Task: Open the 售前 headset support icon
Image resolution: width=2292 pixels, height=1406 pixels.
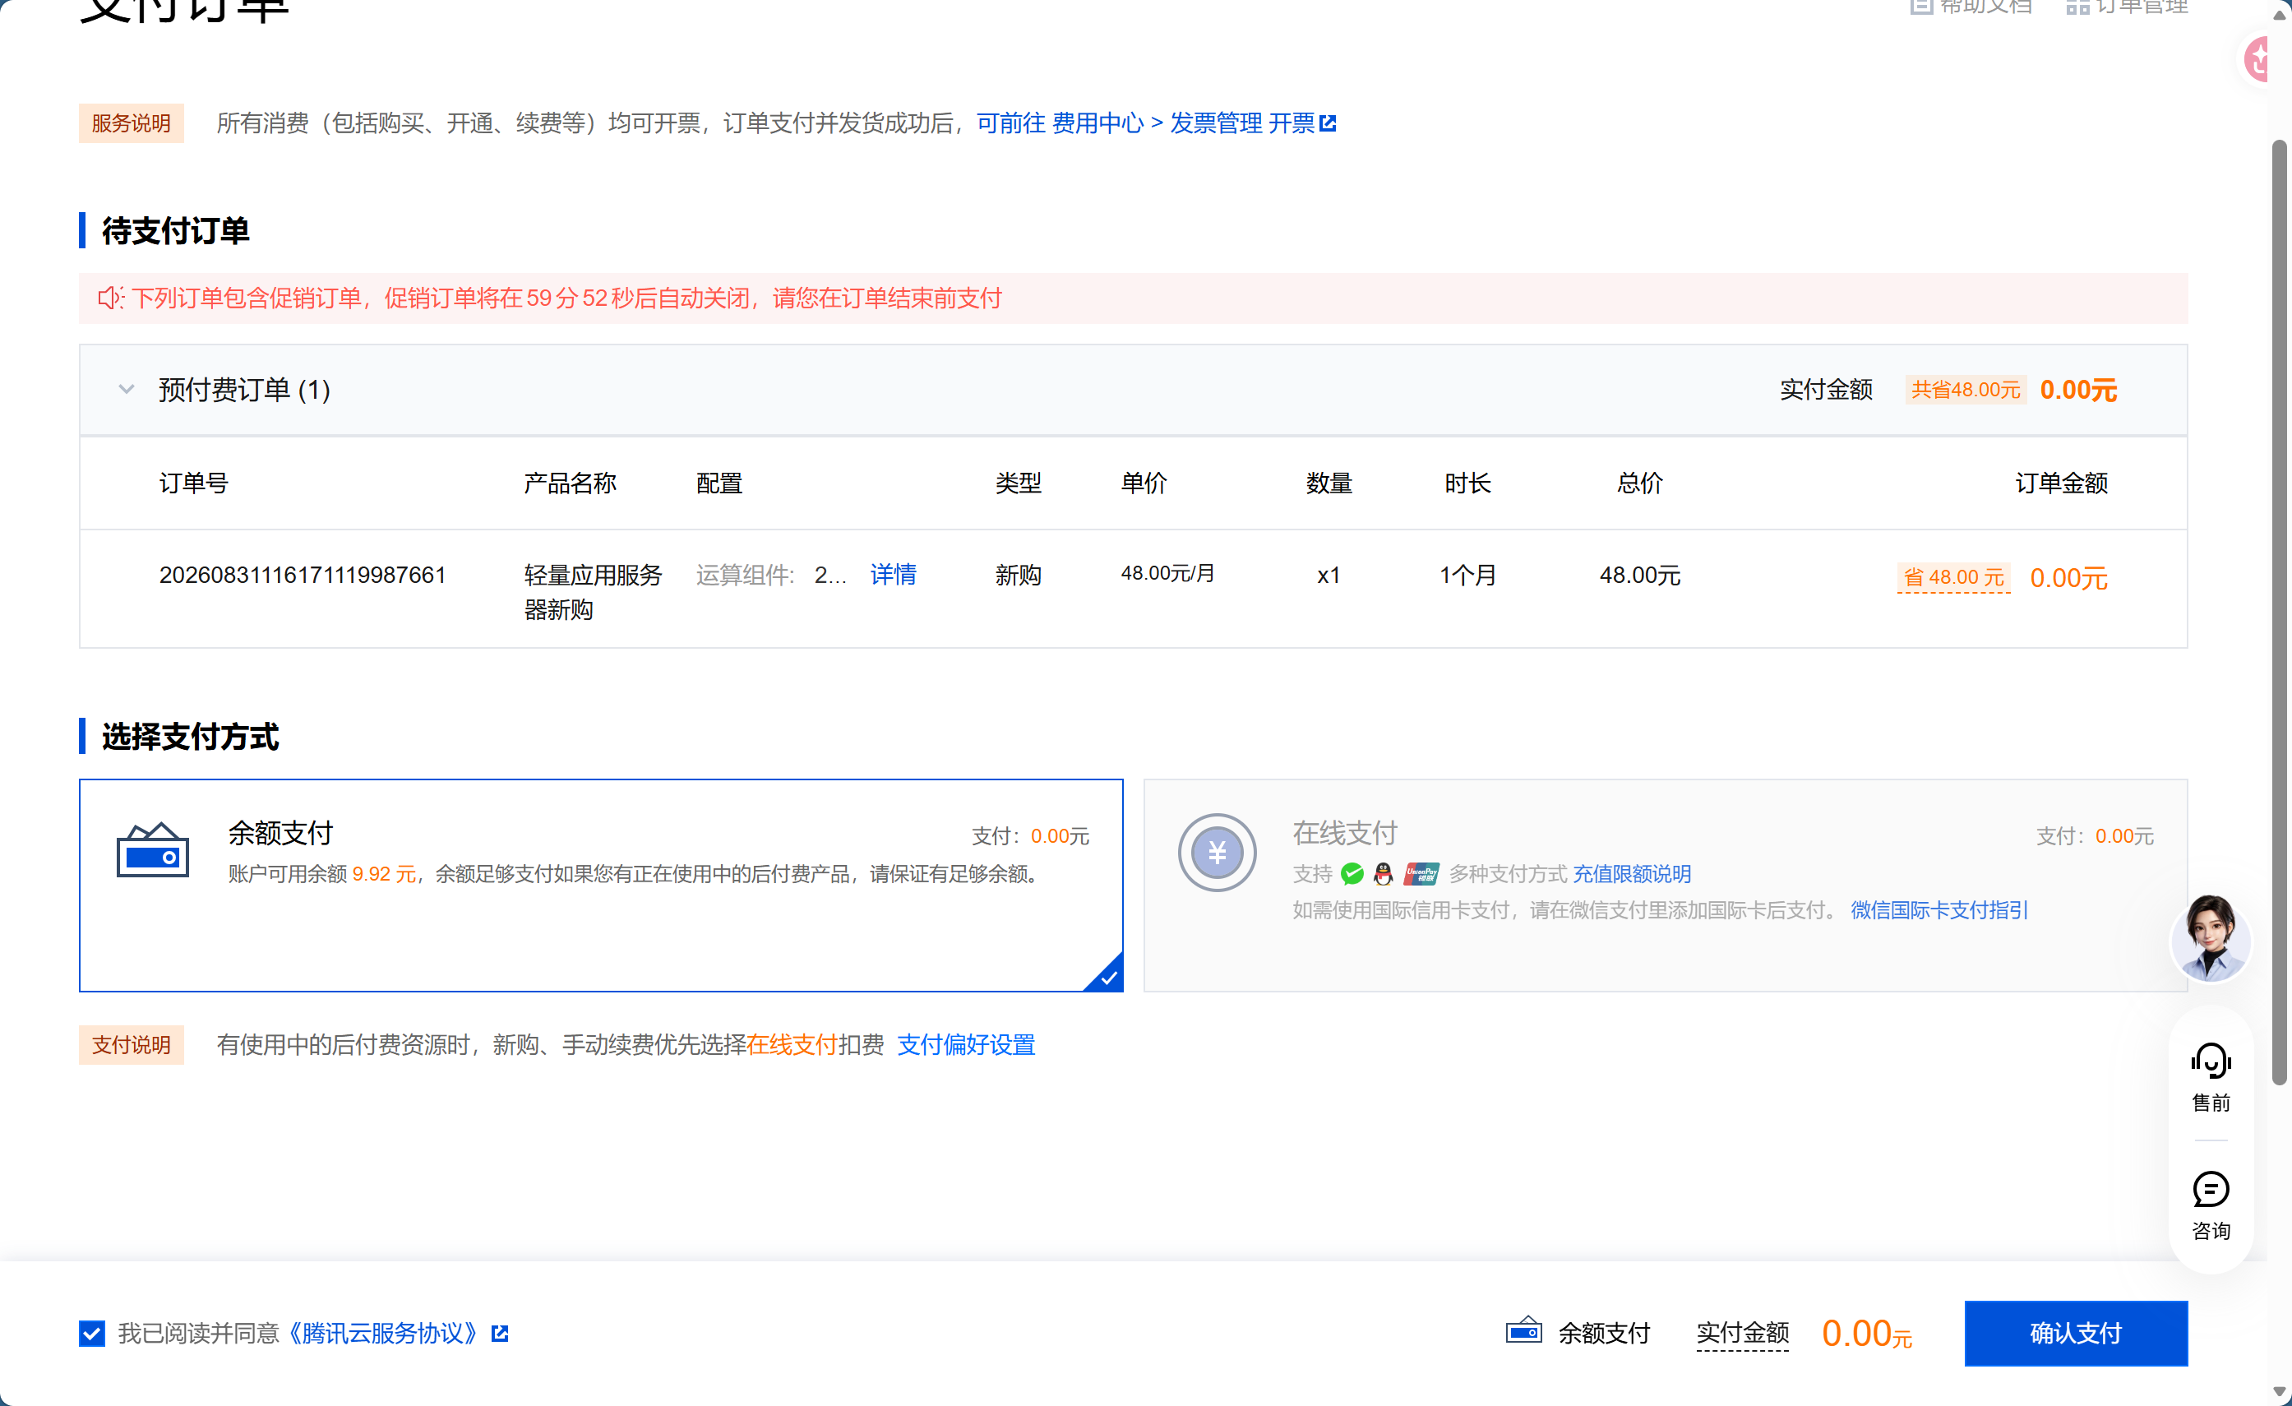Action: coord(2210,1061)
